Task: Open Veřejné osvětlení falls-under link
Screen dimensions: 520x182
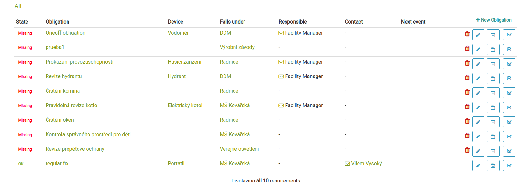Action: (239, 149)
